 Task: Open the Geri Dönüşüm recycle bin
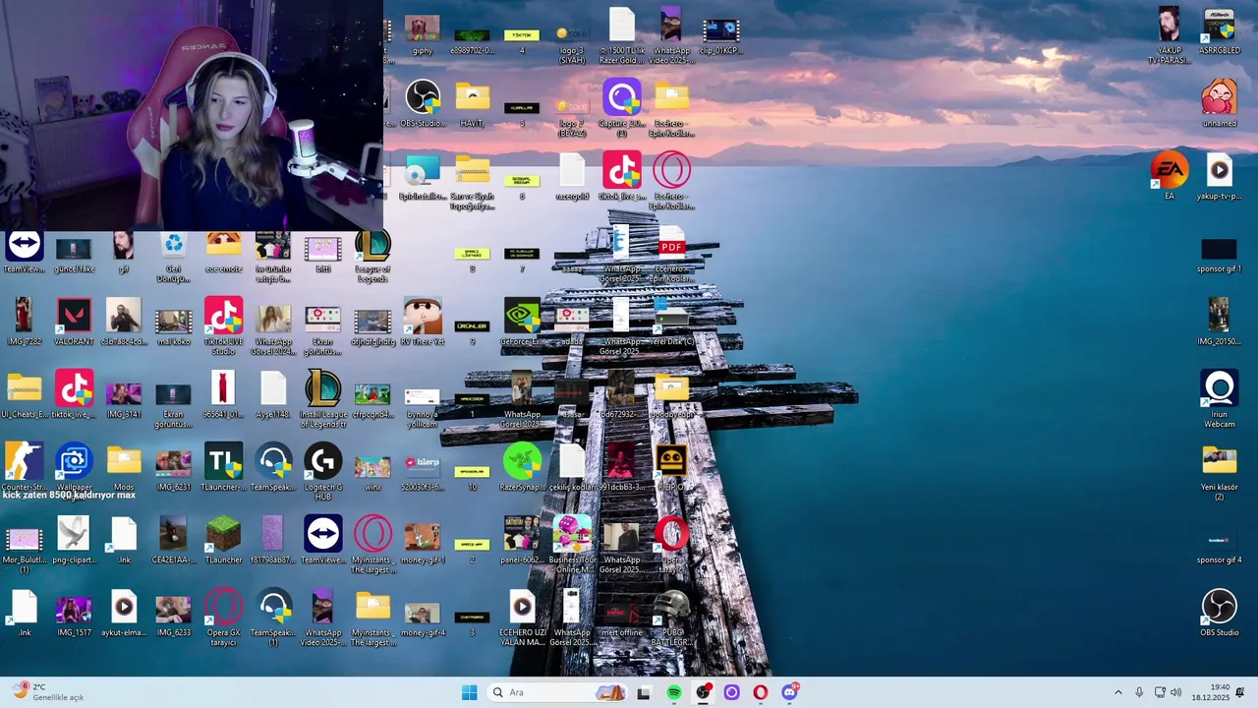pyautogui.click(x=173, y=258)
